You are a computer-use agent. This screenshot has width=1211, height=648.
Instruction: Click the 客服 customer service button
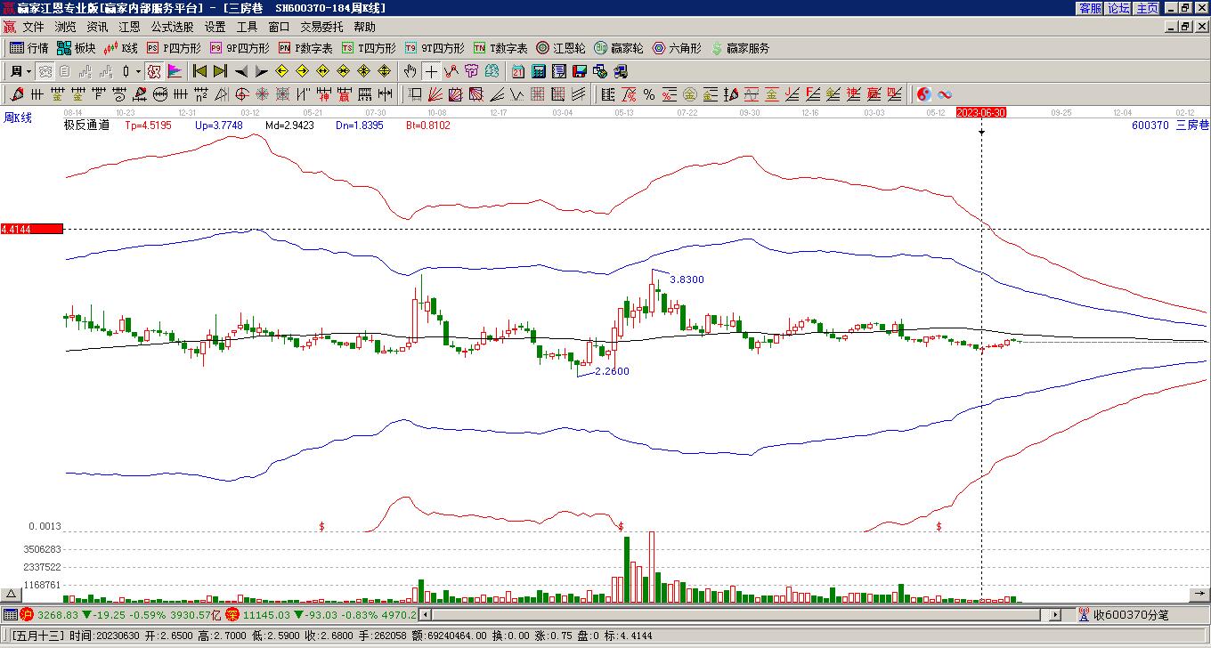click(x=1091, y=8)
